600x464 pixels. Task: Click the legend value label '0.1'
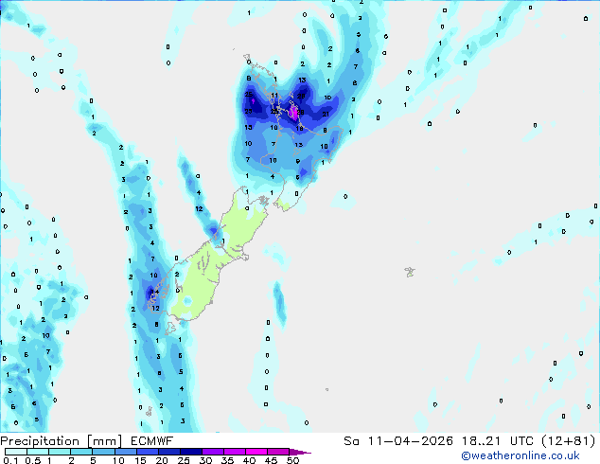[x=10, y=460]
